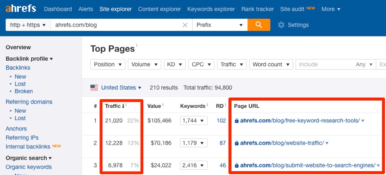Click the Keywords column info icon
The width and height of the screenshot is (386, 175).
point(207,105)
